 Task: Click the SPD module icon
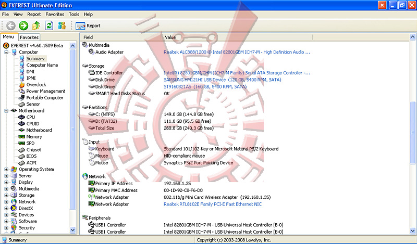[22, 143]
